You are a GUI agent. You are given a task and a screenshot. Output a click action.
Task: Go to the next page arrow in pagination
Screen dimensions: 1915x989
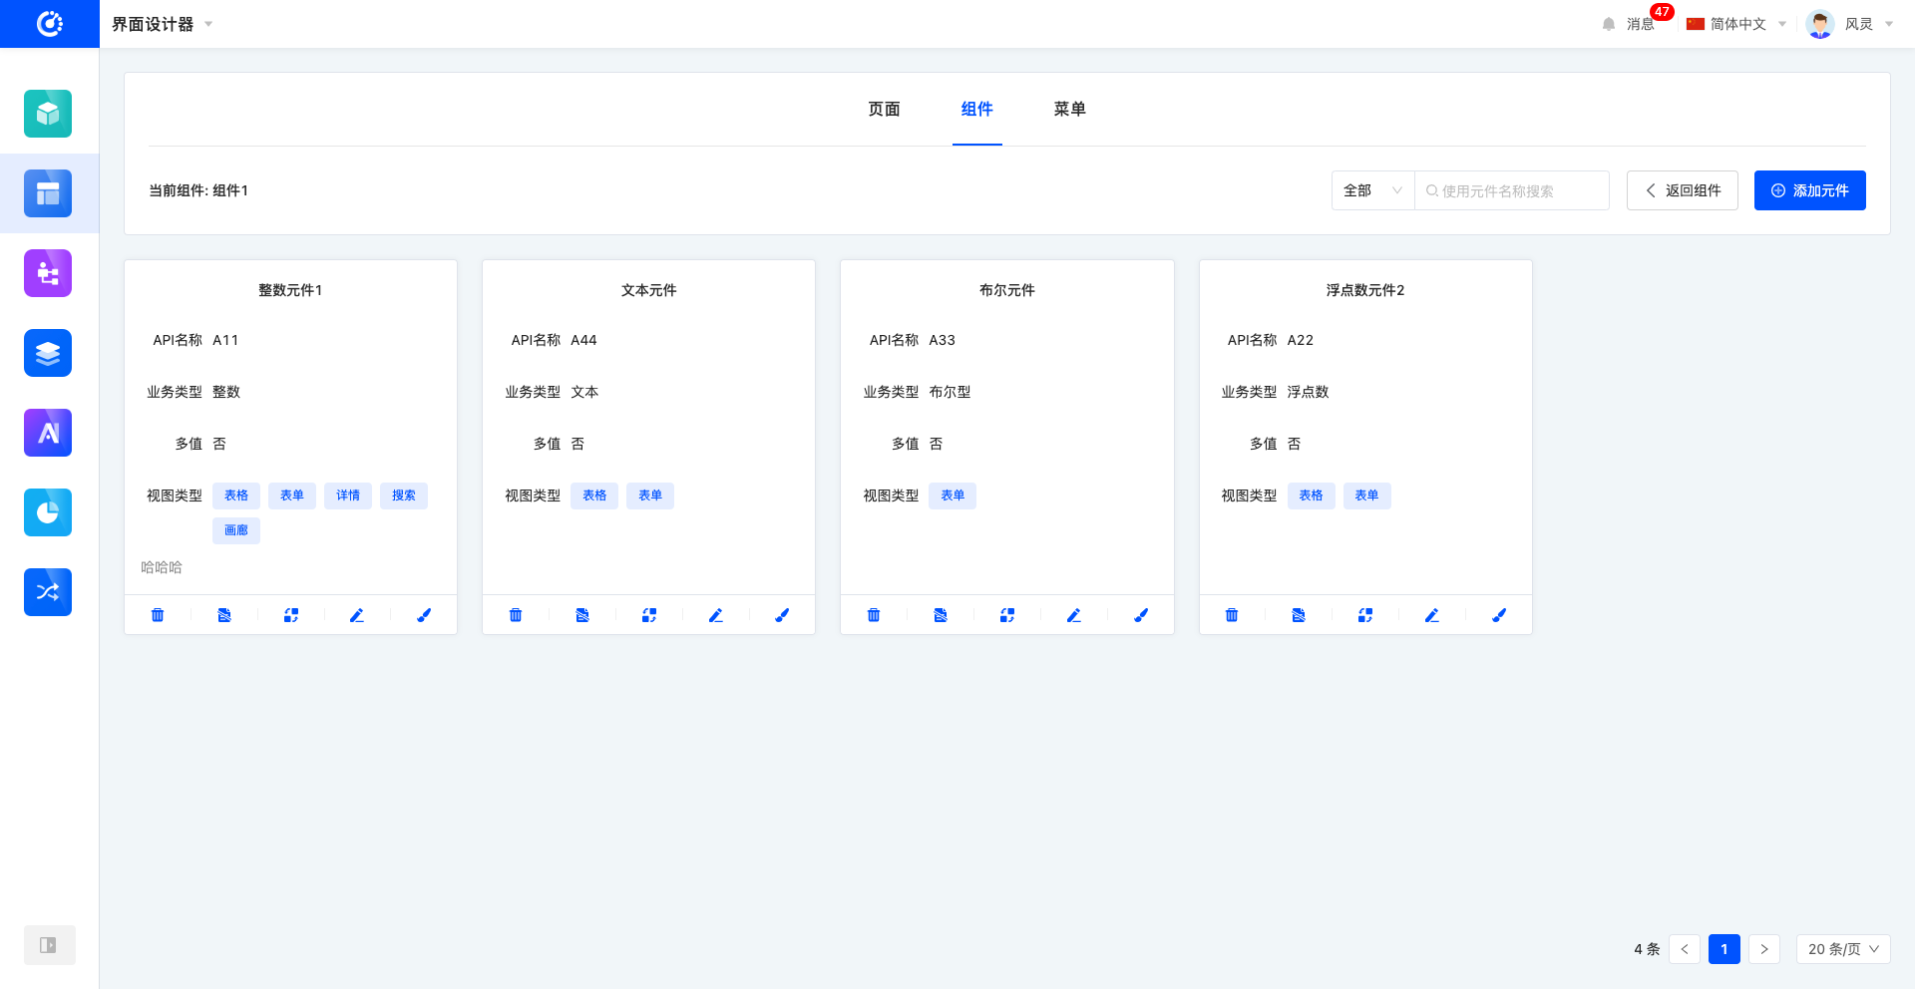[x=1763, y=949]
